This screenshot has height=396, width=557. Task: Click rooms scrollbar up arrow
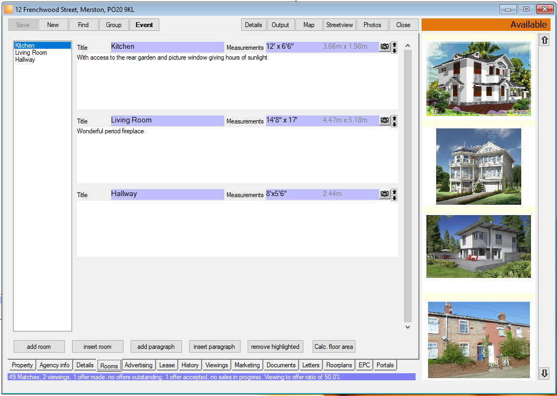coord(408,46)
